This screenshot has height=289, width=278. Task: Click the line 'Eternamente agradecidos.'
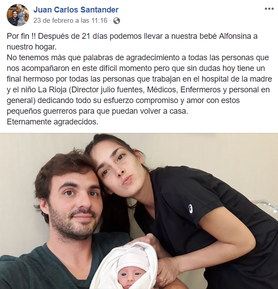tap(53, 122)
